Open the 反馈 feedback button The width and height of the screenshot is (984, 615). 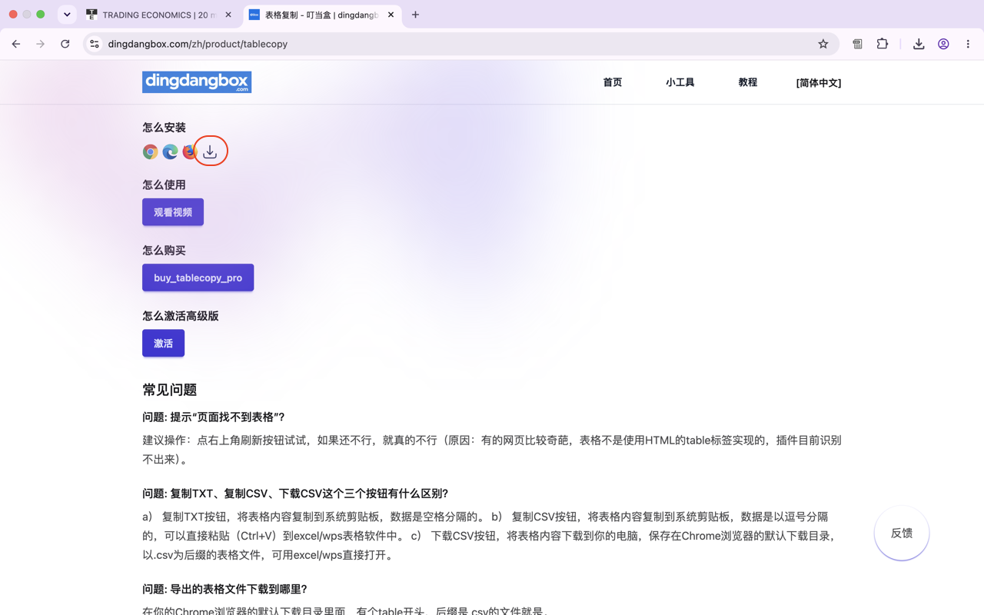902,533
